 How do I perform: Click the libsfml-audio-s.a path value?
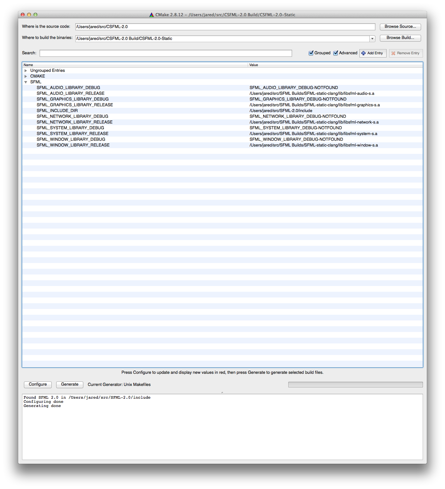pos(312,94)
